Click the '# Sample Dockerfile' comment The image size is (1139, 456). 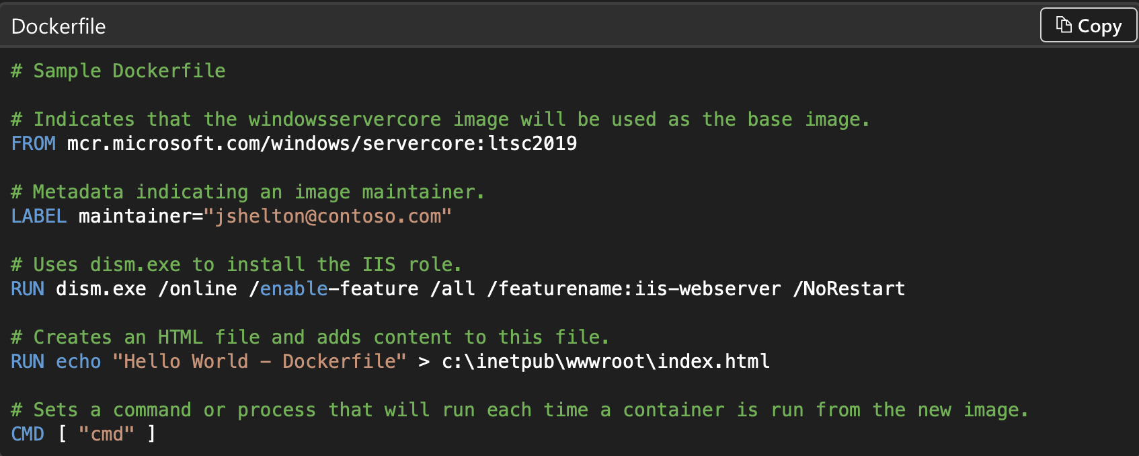coord(118,71)
